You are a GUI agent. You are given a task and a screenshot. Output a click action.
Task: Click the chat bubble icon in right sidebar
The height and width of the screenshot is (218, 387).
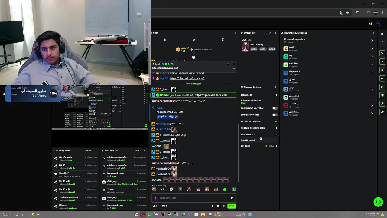[x=382, y=78]
